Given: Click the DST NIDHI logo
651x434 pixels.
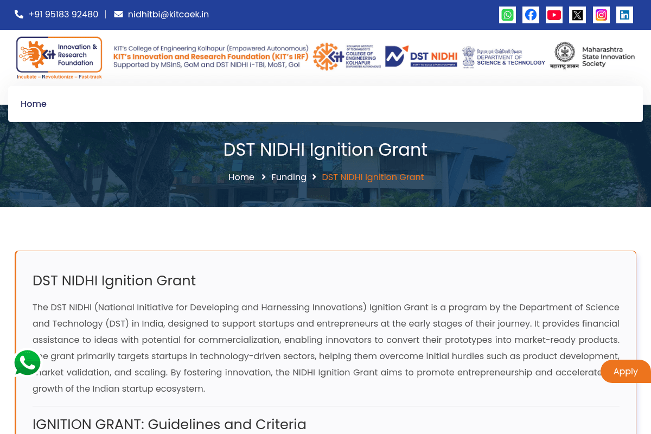Looking at the screenshot, I should coord(420,56).
